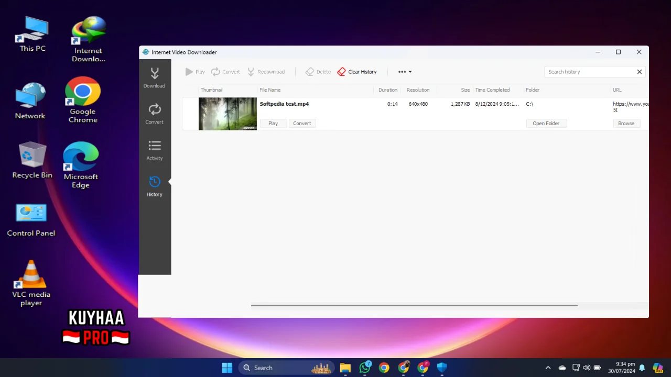Show hidden system tray icons

pyautogui.click(x=548, y=368)
